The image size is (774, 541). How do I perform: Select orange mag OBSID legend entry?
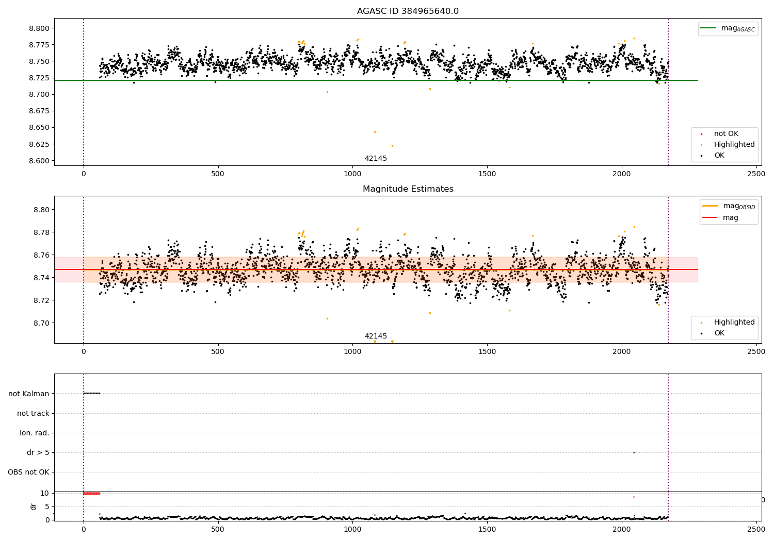[711, 206]
